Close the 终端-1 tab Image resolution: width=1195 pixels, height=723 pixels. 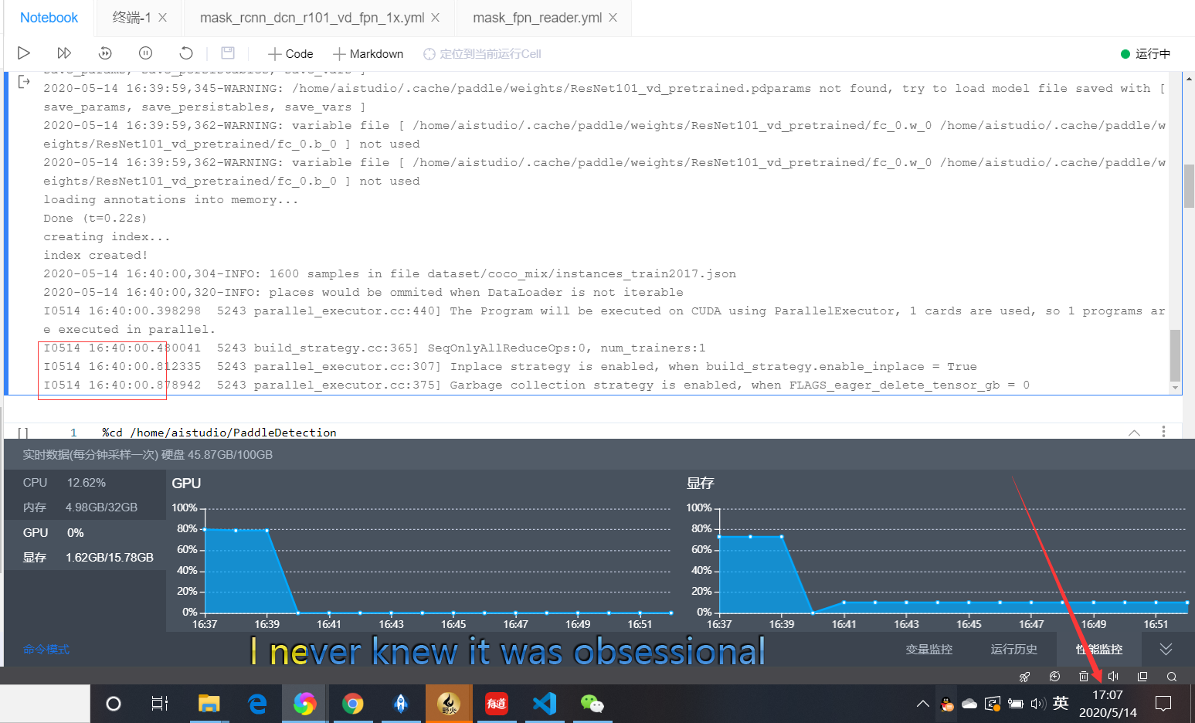pos(163,18)
